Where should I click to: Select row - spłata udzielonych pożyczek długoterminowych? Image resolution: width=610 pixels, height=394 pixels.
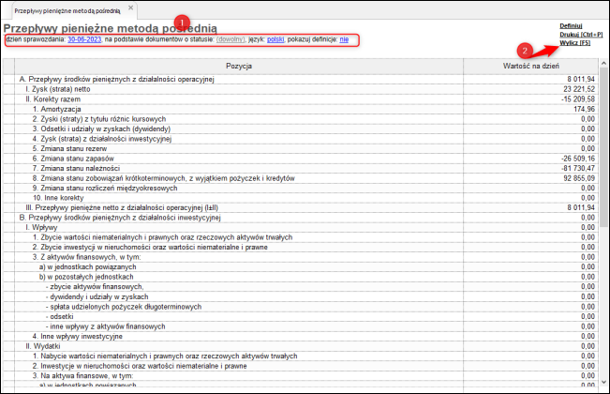[301, 307]
